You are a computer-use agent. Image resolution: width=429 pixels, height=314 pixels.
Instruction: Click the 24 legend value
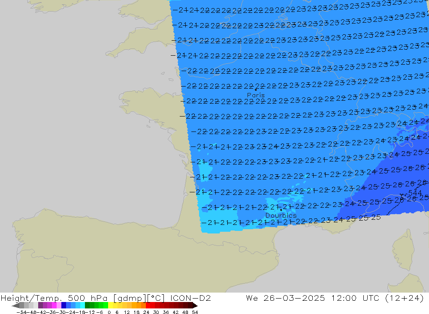tap(146, 312)
